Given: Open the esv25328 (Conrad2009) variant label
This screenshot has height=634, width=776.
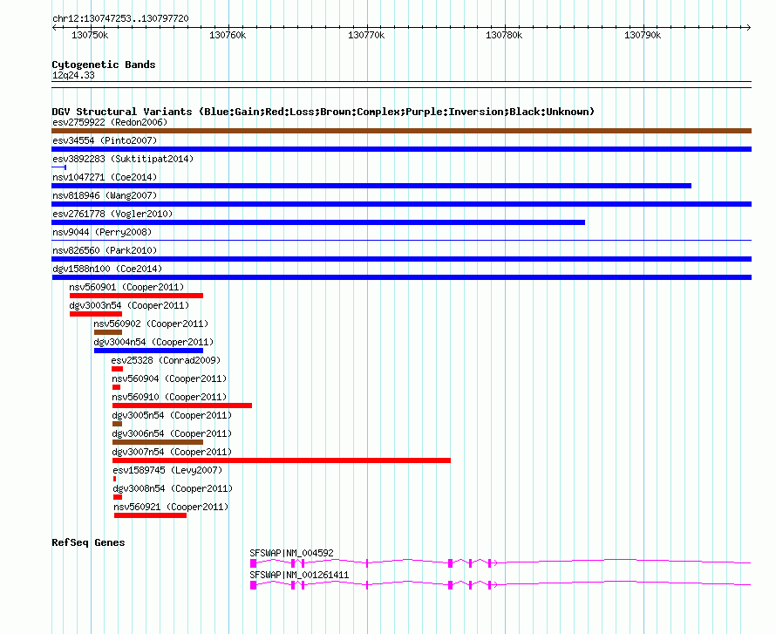Looking at the screenshot, I should coord(165,360).
